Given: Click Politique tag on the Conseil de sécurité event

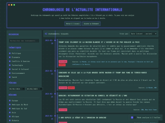Looking at the screenshot, I should [63, 110].
